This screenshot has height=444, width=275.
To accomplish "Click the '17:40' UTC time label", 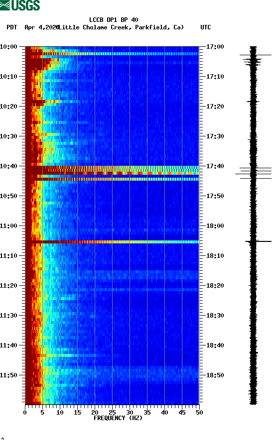I will click(215, 166).
